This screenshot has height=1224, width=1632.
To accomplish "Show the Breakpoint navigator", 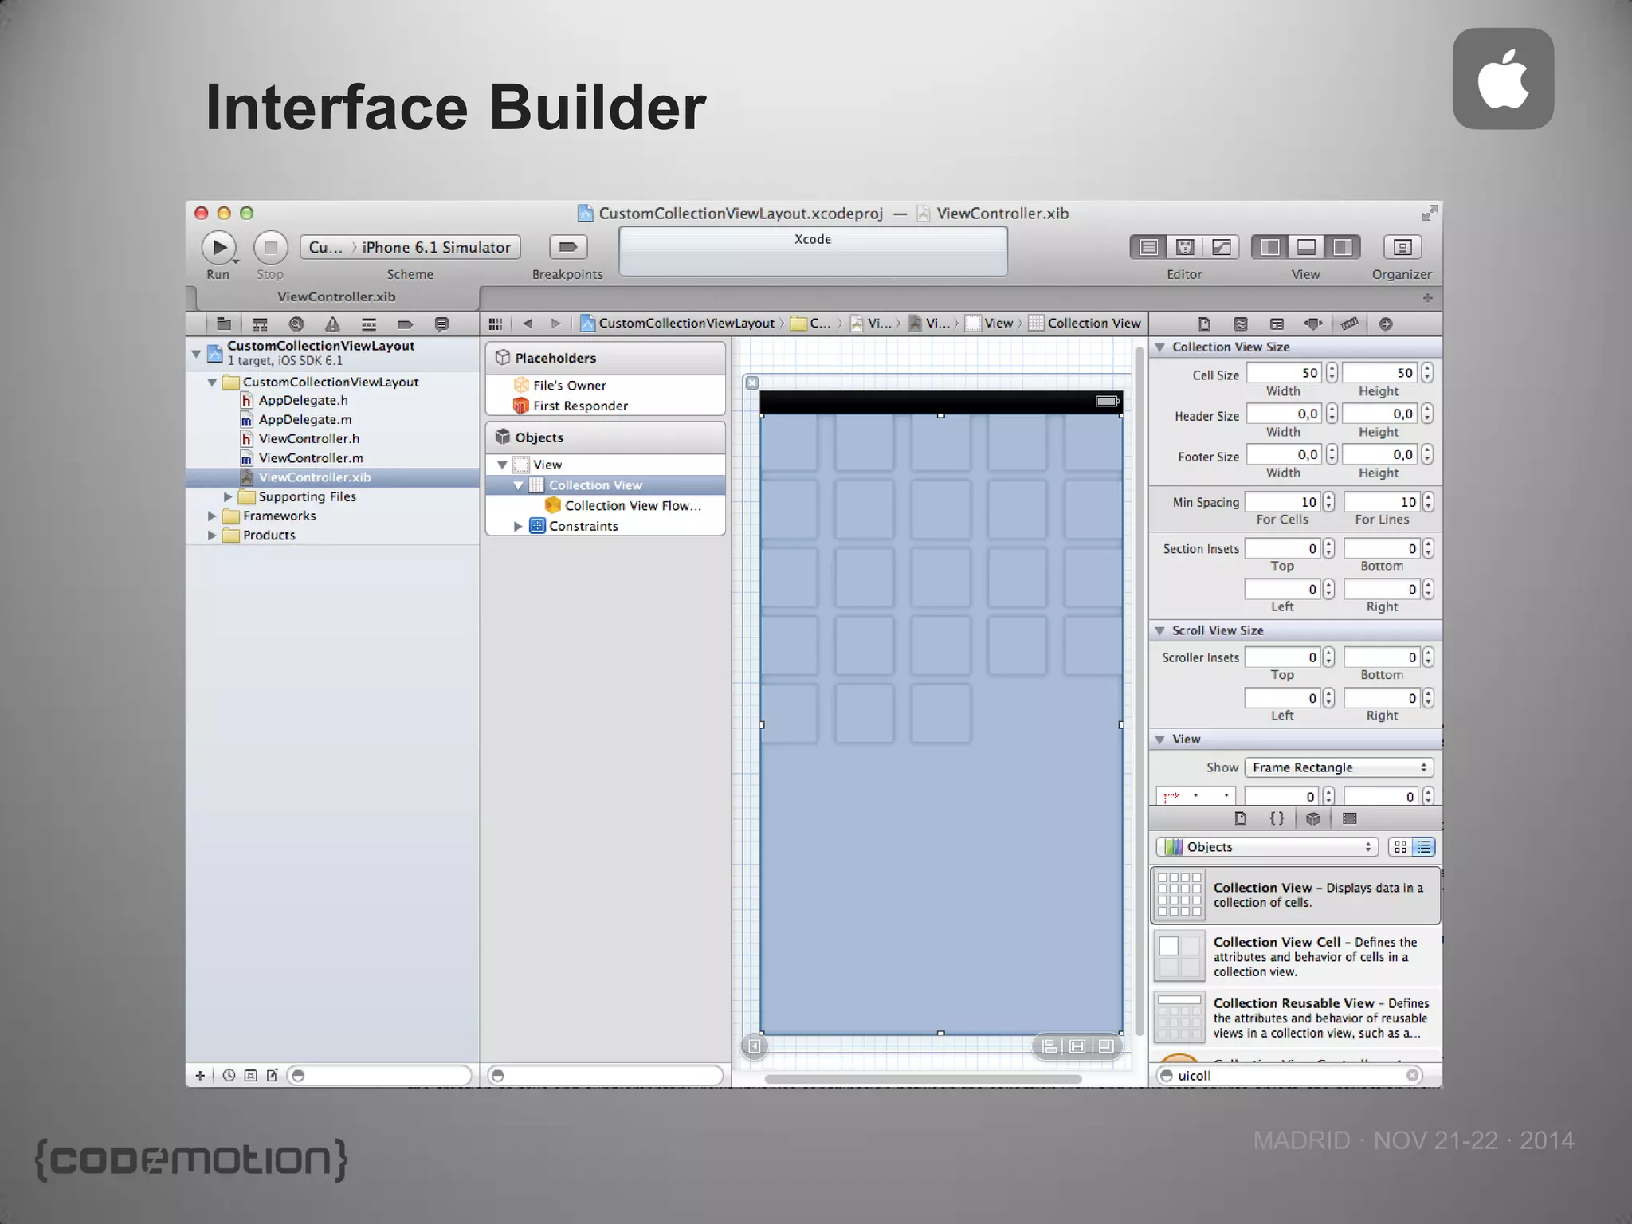I will point(405,324).
